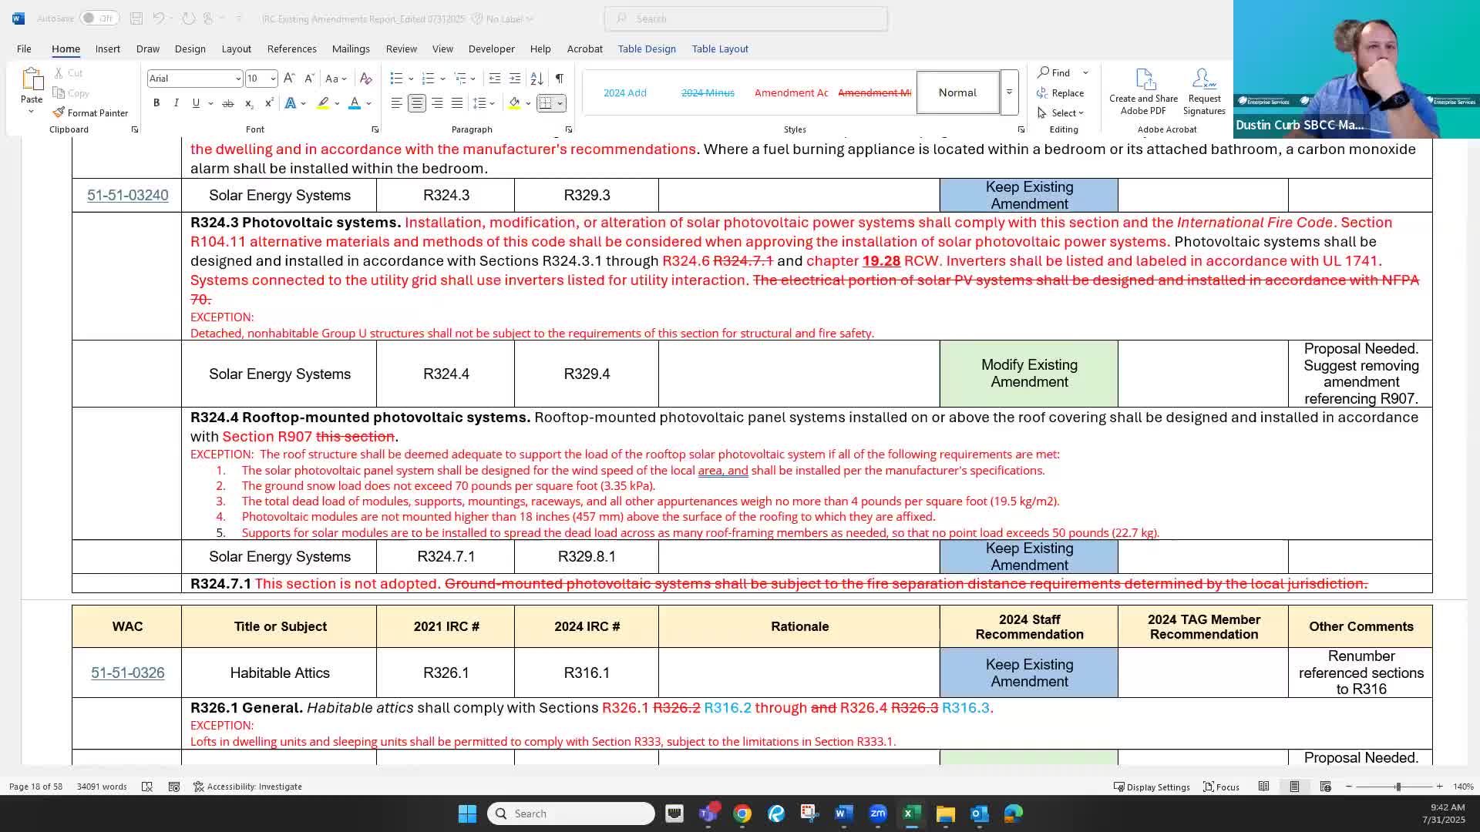
Task: Toggle the AutoSave switch
Action: [98, 18]
